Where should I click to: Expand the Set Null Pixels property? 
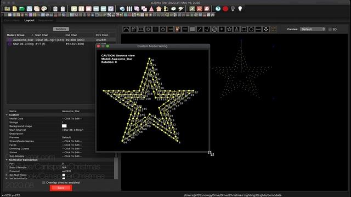[x=7, y=175]
